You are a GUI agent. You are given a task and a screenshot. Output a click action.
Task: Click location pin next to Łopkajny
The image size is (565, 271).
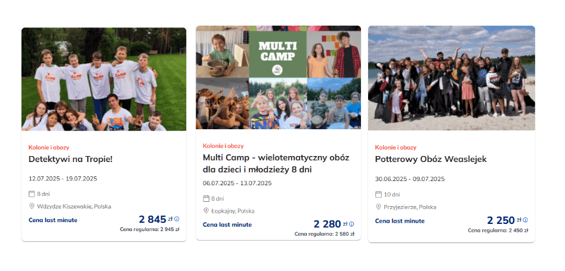pyautogui.click(x=206, y=211)
